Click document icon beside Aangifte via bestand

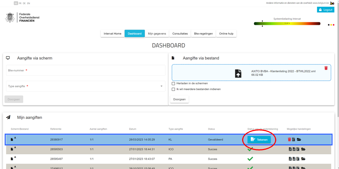tap(173, 58)
